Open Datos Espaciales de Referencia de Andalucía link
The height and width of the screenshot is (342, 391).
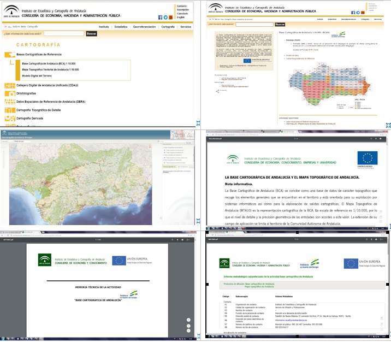coord(51,102)
